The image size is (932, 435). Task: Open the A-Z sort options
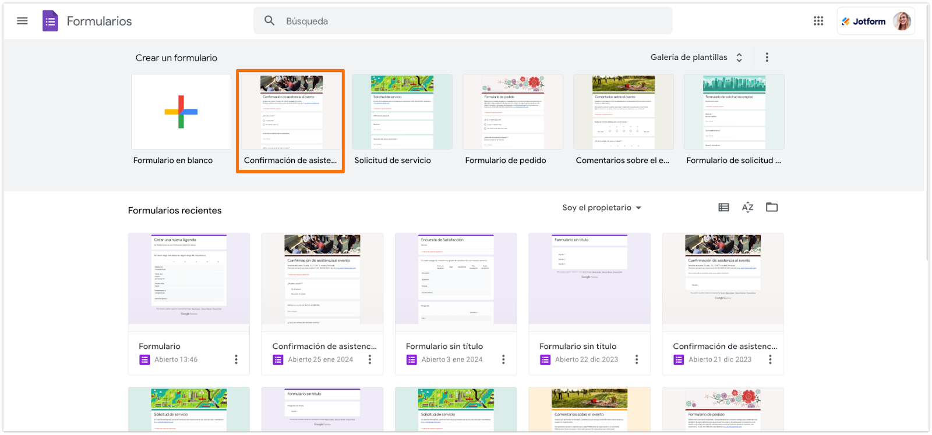748,208
